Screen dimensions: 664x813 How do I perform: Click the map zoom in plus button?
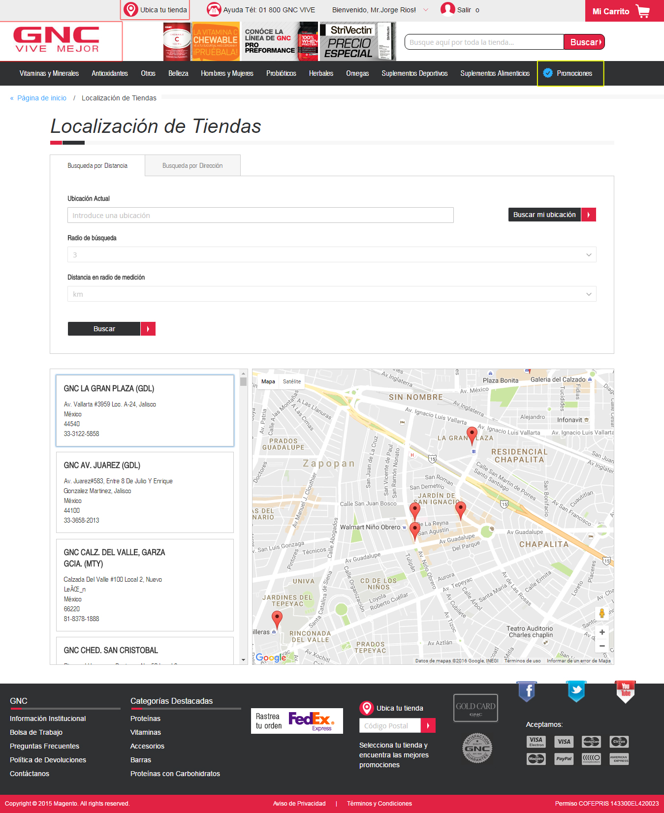pyautogui.click(x=601, y=632)
